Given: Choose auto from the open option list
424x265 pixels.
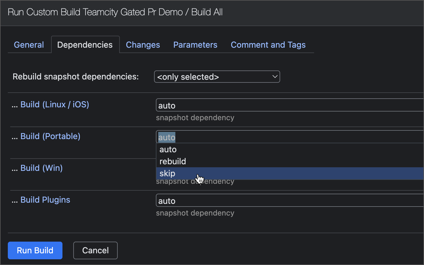Looking at the screenshot, I should pyautogui.click(x=168, y=149).
